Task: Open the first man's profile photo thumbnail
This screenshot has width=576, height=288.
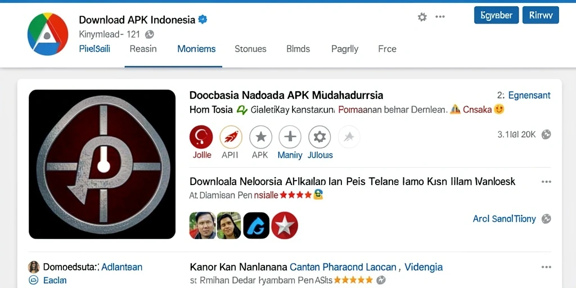Action: pos(202,226)
